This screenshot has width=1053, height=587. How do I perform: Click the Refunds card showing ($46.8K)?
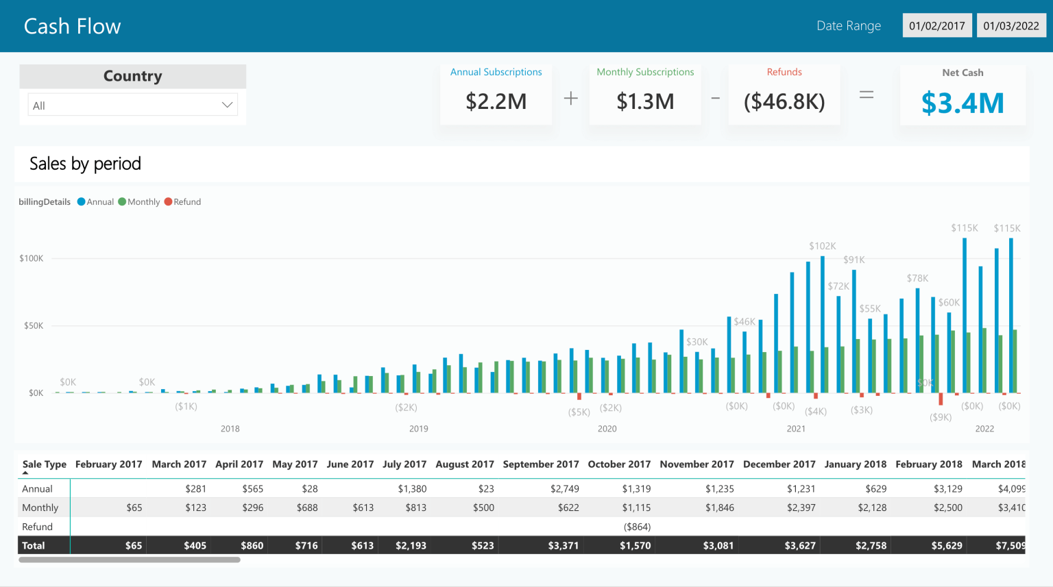(784, 94)
